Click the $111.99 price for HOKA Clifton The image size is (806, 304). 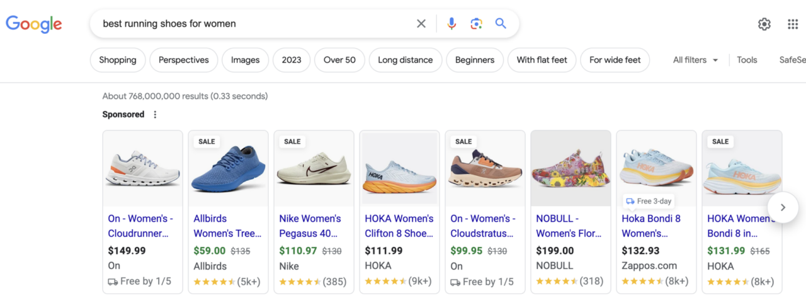point(383,251)
